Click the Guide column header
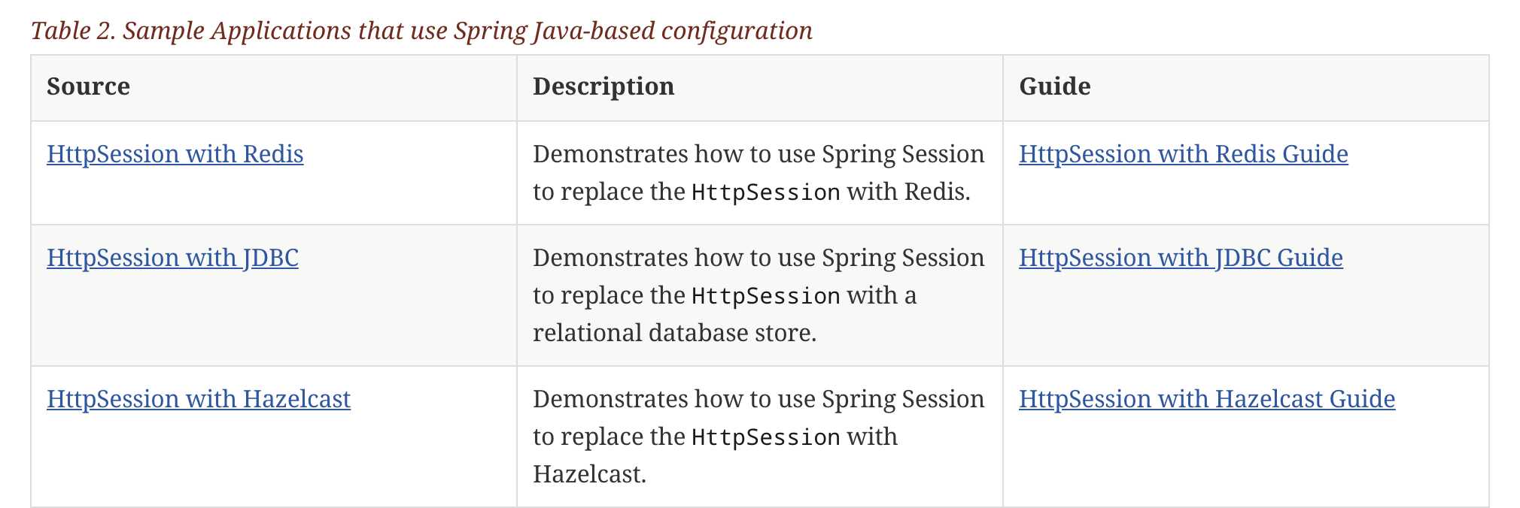The height and width of the screenshot is (508, 1520). 1054,86
